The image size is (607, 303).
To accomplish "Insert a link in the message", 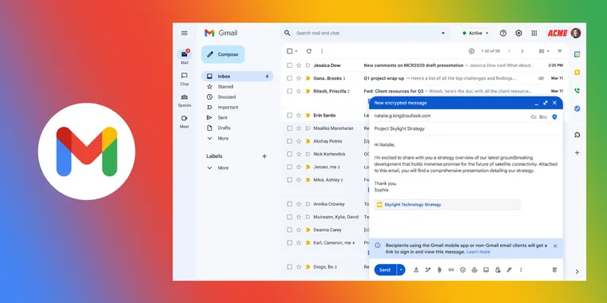I will pyautogui.click(x=451, y=270).
